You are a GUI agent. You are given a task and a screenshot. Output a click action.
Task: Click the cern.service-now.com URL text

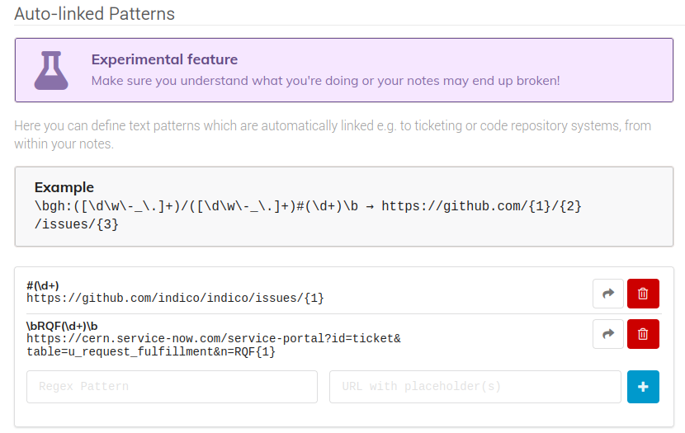pyautogui.click(x=214, y=339)
